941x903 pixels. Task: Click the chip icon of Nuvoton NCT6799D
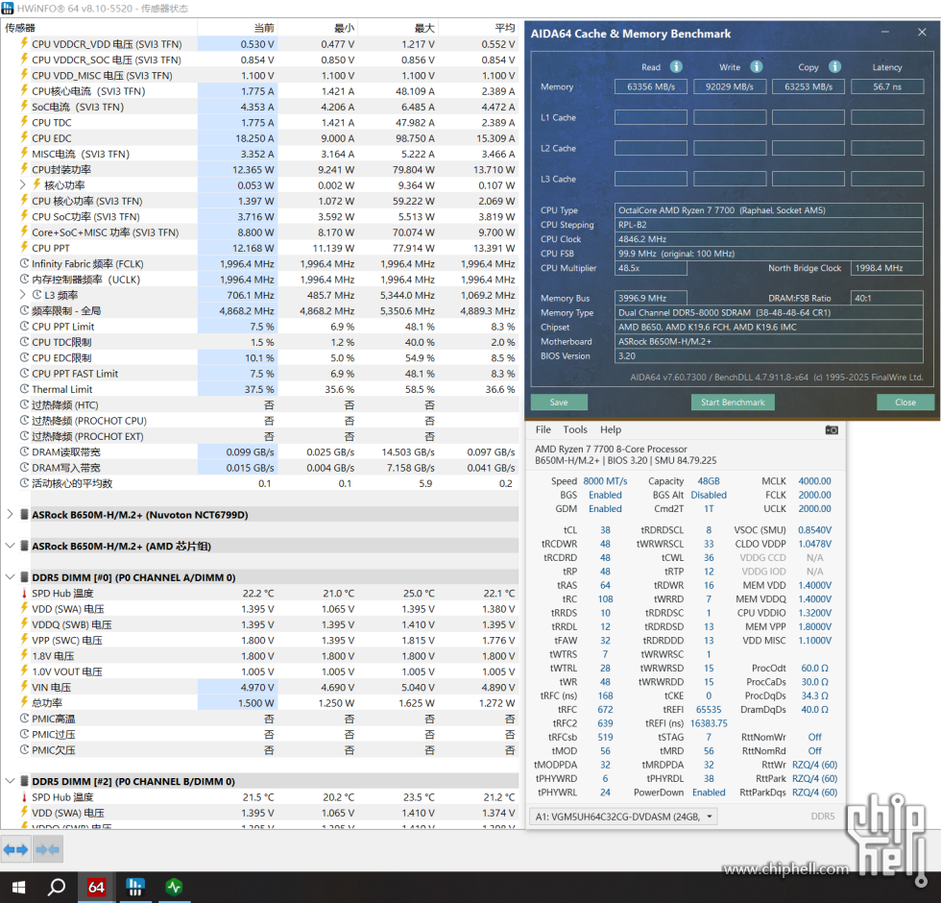point(24,515)
